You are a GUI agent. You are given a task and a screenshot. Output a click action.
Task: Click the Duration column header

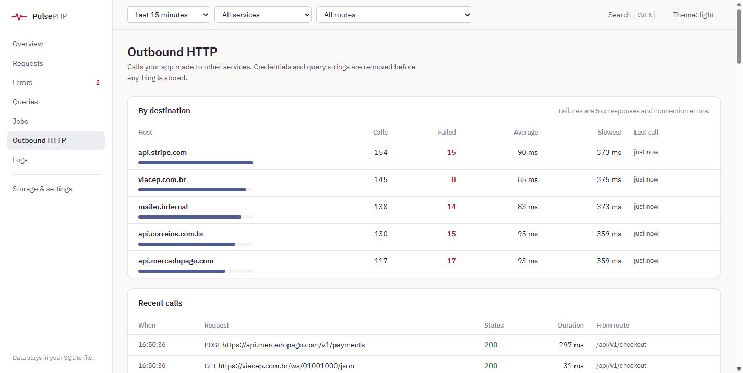point(571,325)
